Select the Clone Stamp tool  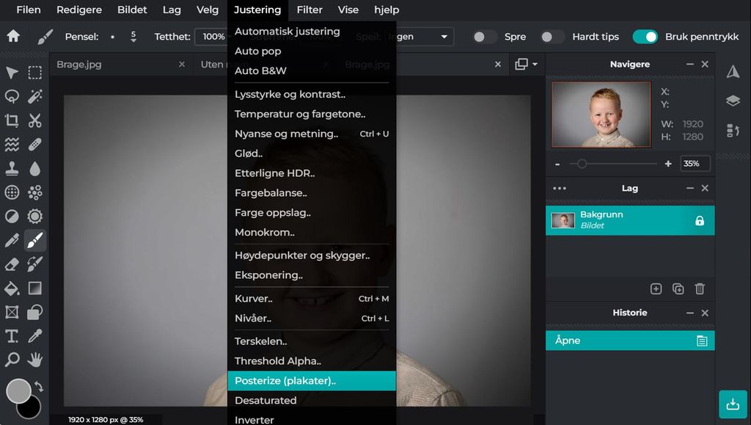click(x=12, y=168)
